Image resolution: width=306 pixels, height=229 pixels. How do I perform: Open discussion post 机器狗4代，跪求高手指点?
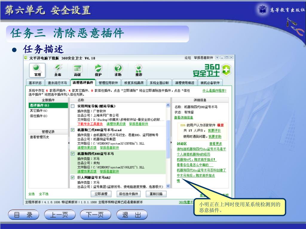[197, 160]
